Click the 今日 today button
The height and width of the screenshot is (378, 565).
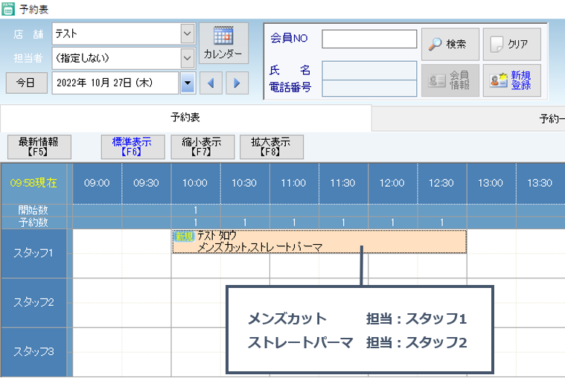coord(26,83)
